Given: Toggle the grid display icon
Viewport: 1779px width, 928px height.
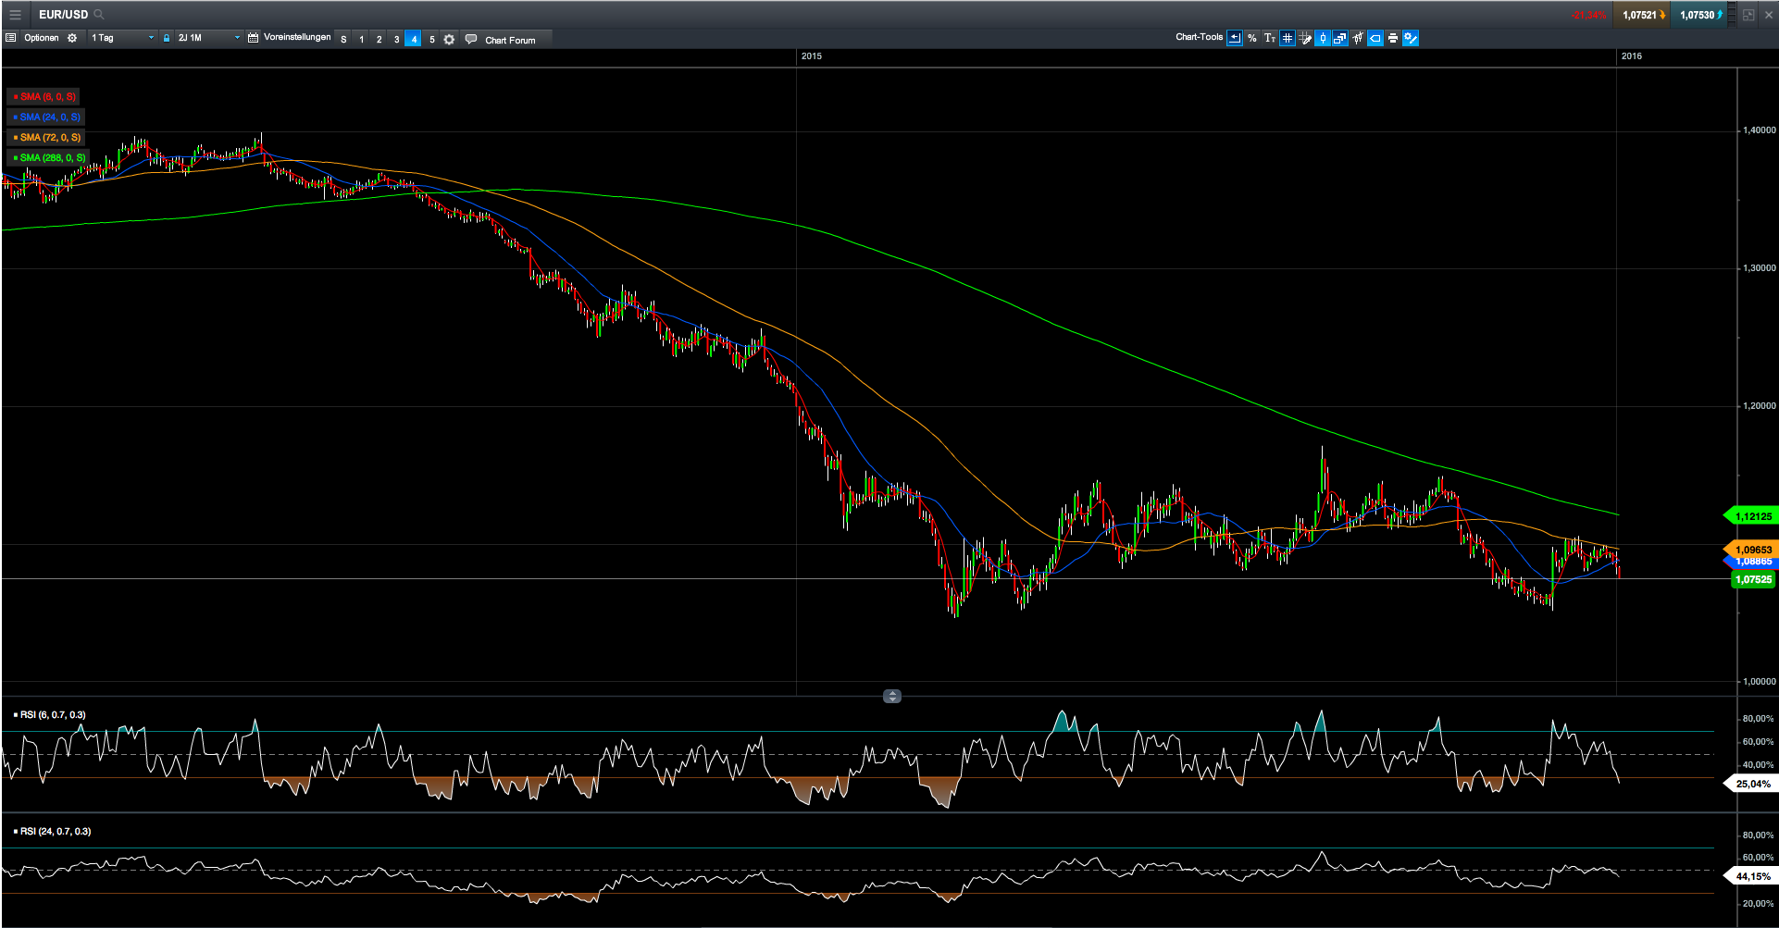Looking at the screenshot, I should pyautogui.click(x=1288, y=38).
